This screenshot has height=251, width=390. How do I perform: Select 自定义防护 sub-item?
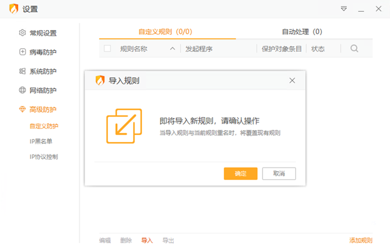click(44, 126)
